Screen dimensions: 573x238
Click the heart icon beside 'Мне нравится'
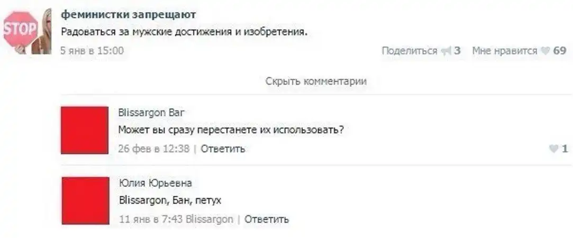[x=545, y=51]
